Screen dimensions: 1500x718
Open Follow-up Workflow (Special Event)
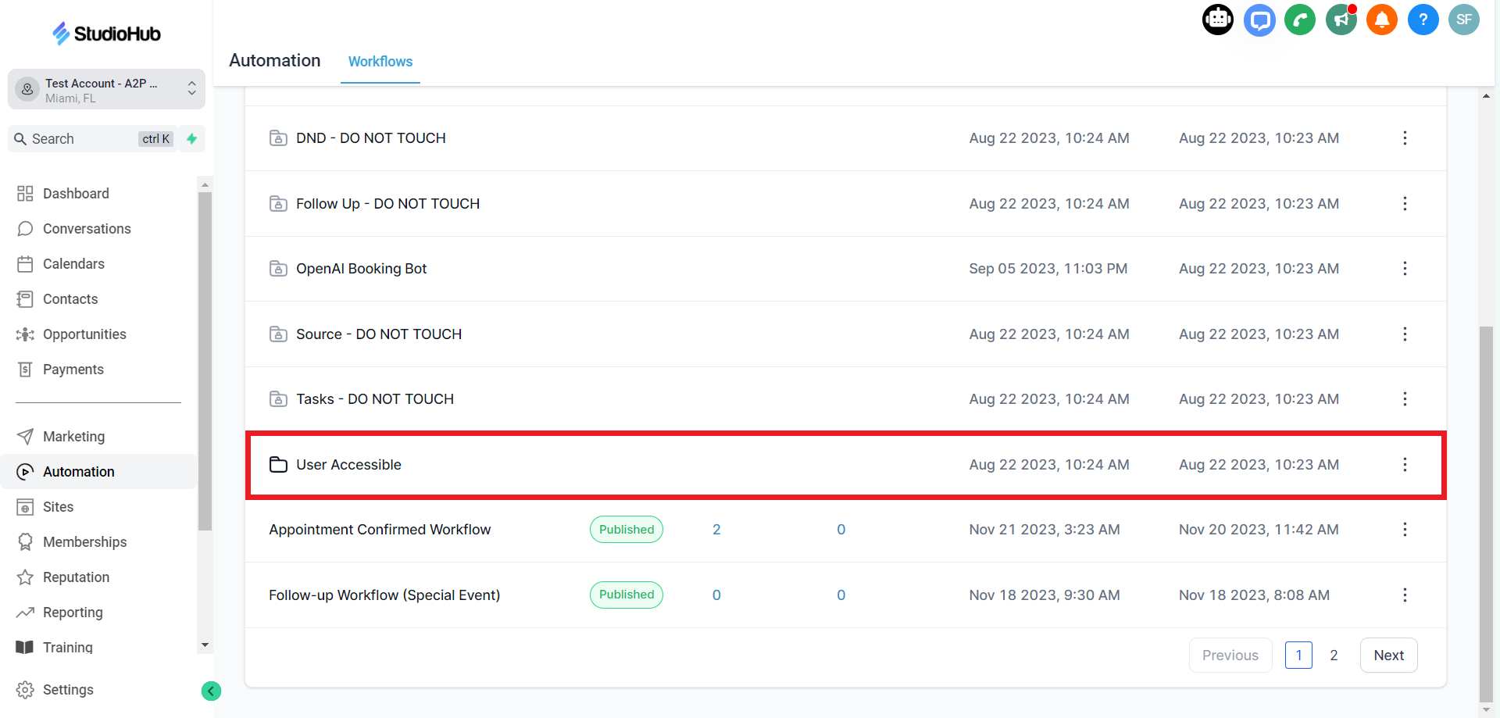coord(384,595)
